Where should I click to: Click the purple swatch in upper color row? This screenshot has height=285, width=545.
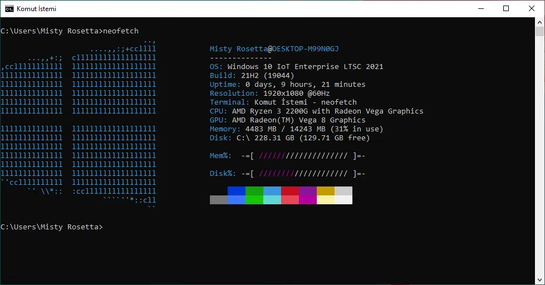click(x=308, y=191)
